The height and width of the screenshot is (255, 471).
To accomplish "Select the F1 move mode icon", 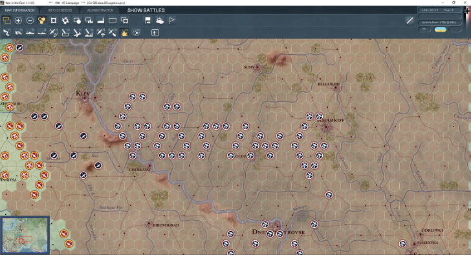I will 6,32.
